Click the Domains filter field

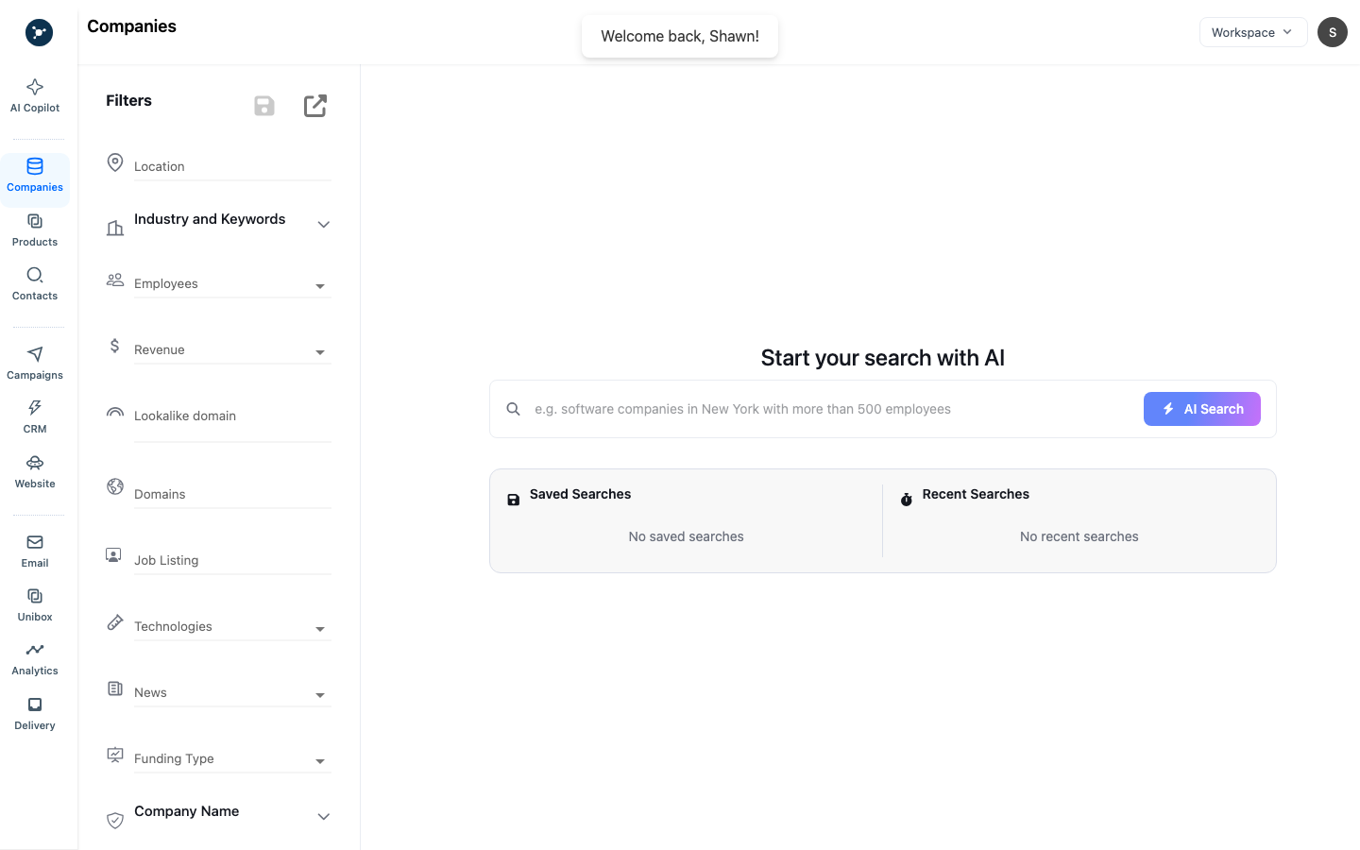[232, 494]
